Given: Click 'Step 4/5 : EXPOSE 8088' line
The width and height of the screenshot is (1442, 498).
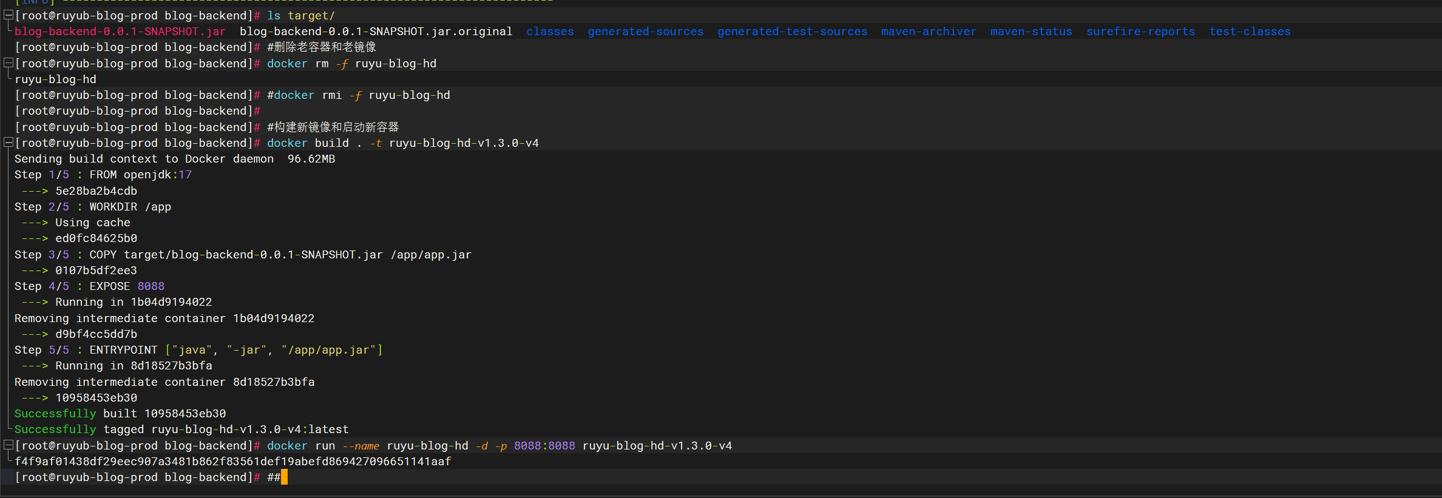Looking at the screenshot, I should [x=89, y=286].
